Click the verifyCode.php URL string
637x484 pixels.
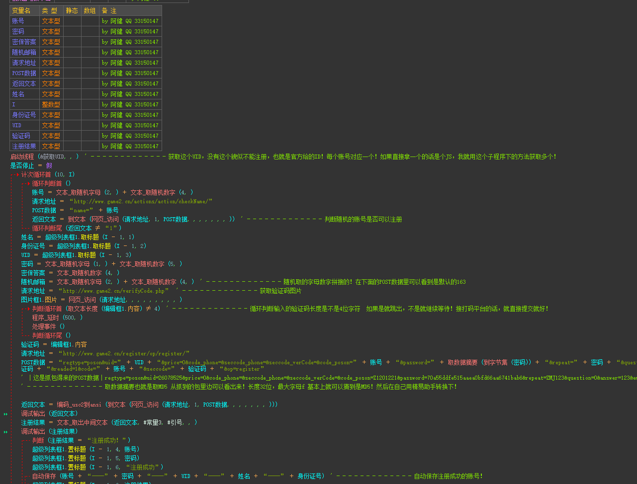point(114,291)
